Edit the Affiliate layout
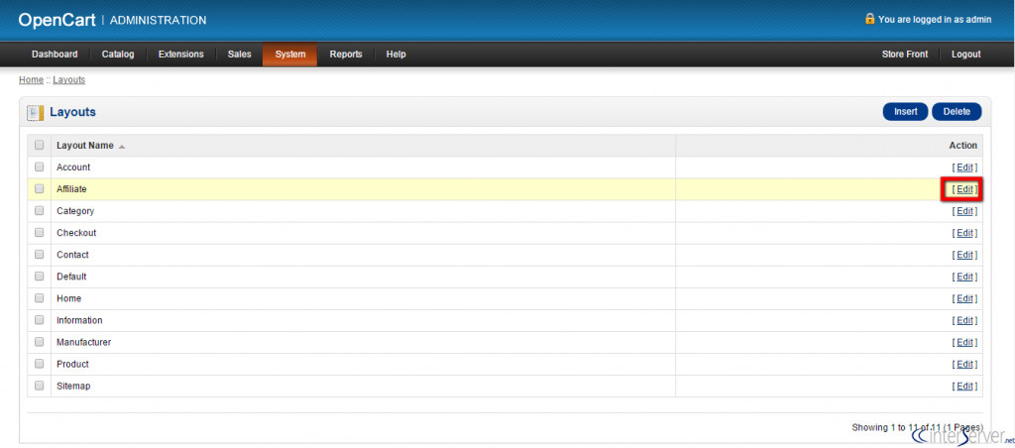 click(x=964, y=189)
